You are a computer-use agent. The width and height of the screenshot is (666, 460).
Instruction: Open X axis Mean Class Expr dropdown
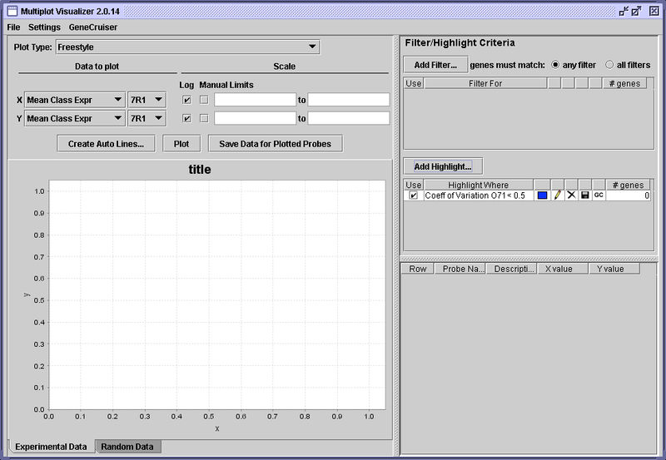[75, 100]
